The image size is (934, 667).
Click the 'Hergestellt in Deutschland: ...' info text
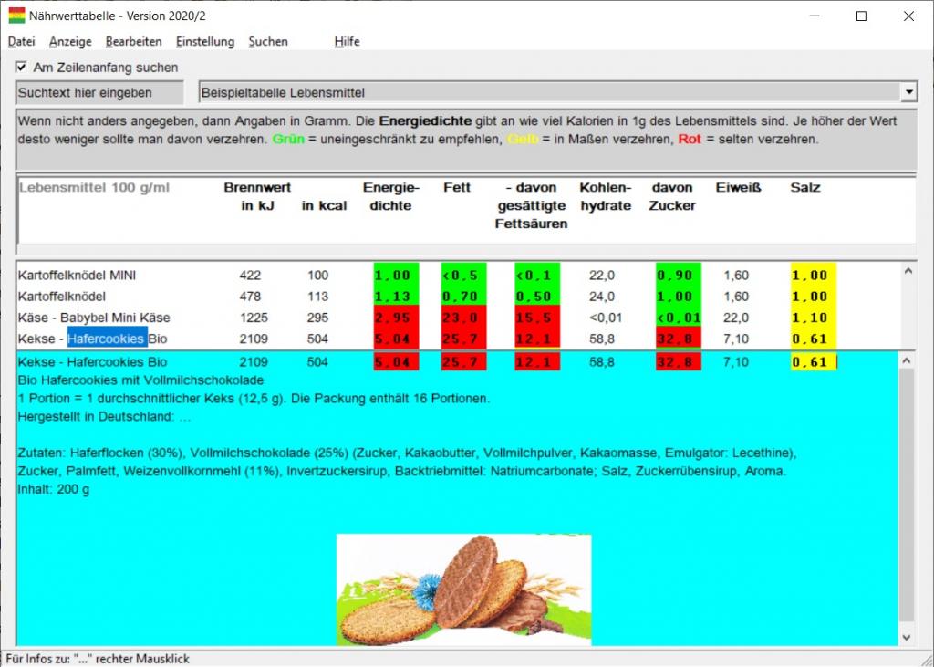pyautogui.click(x=104, y=416)
